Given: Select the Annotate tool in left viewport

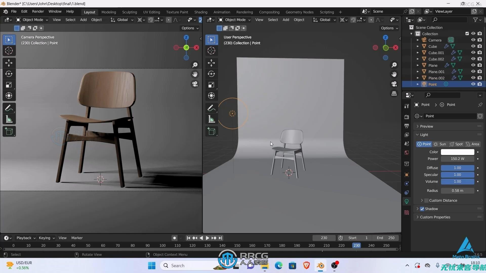Looking at the screenshot, I should [x=9, y=108].
